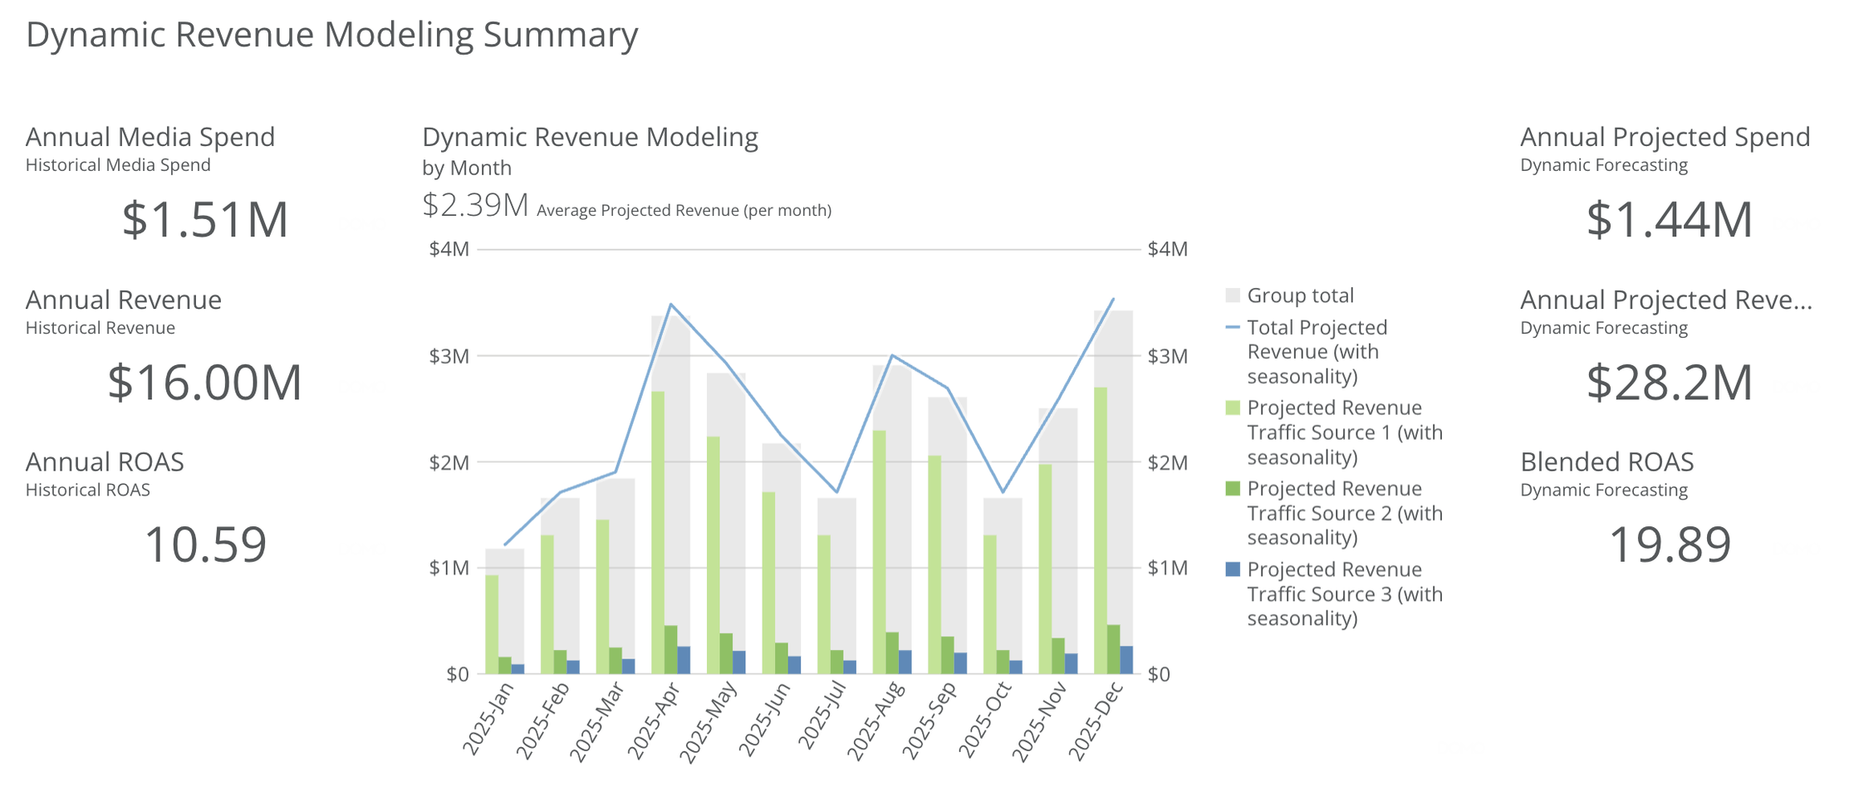Viewport: 1854px width, 796px height.
Task: Click the left axis $2M label
Action: click(449, 462)
